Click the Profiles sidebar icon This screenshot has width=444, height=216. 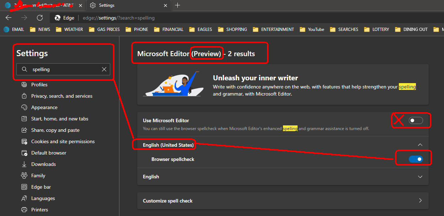(x=24, y=85)
